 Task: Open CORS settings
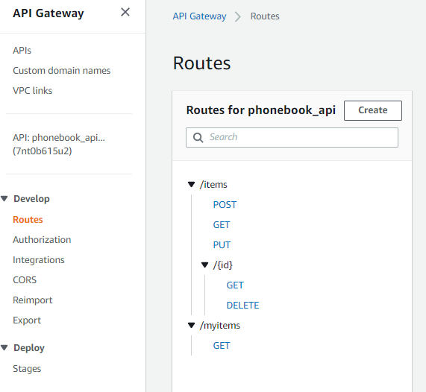click(x=25, y=280)
